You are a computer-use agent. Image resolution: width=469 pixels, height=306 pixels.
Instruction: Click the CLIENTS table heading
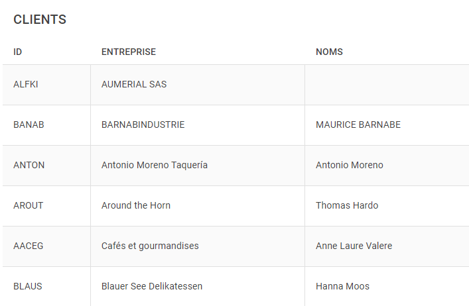click(x=40, y=20)
